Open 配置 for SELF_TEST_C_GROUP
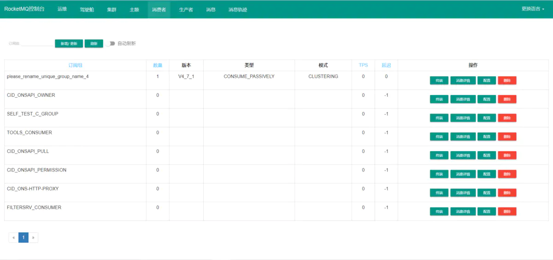 [x=487, y=118]
